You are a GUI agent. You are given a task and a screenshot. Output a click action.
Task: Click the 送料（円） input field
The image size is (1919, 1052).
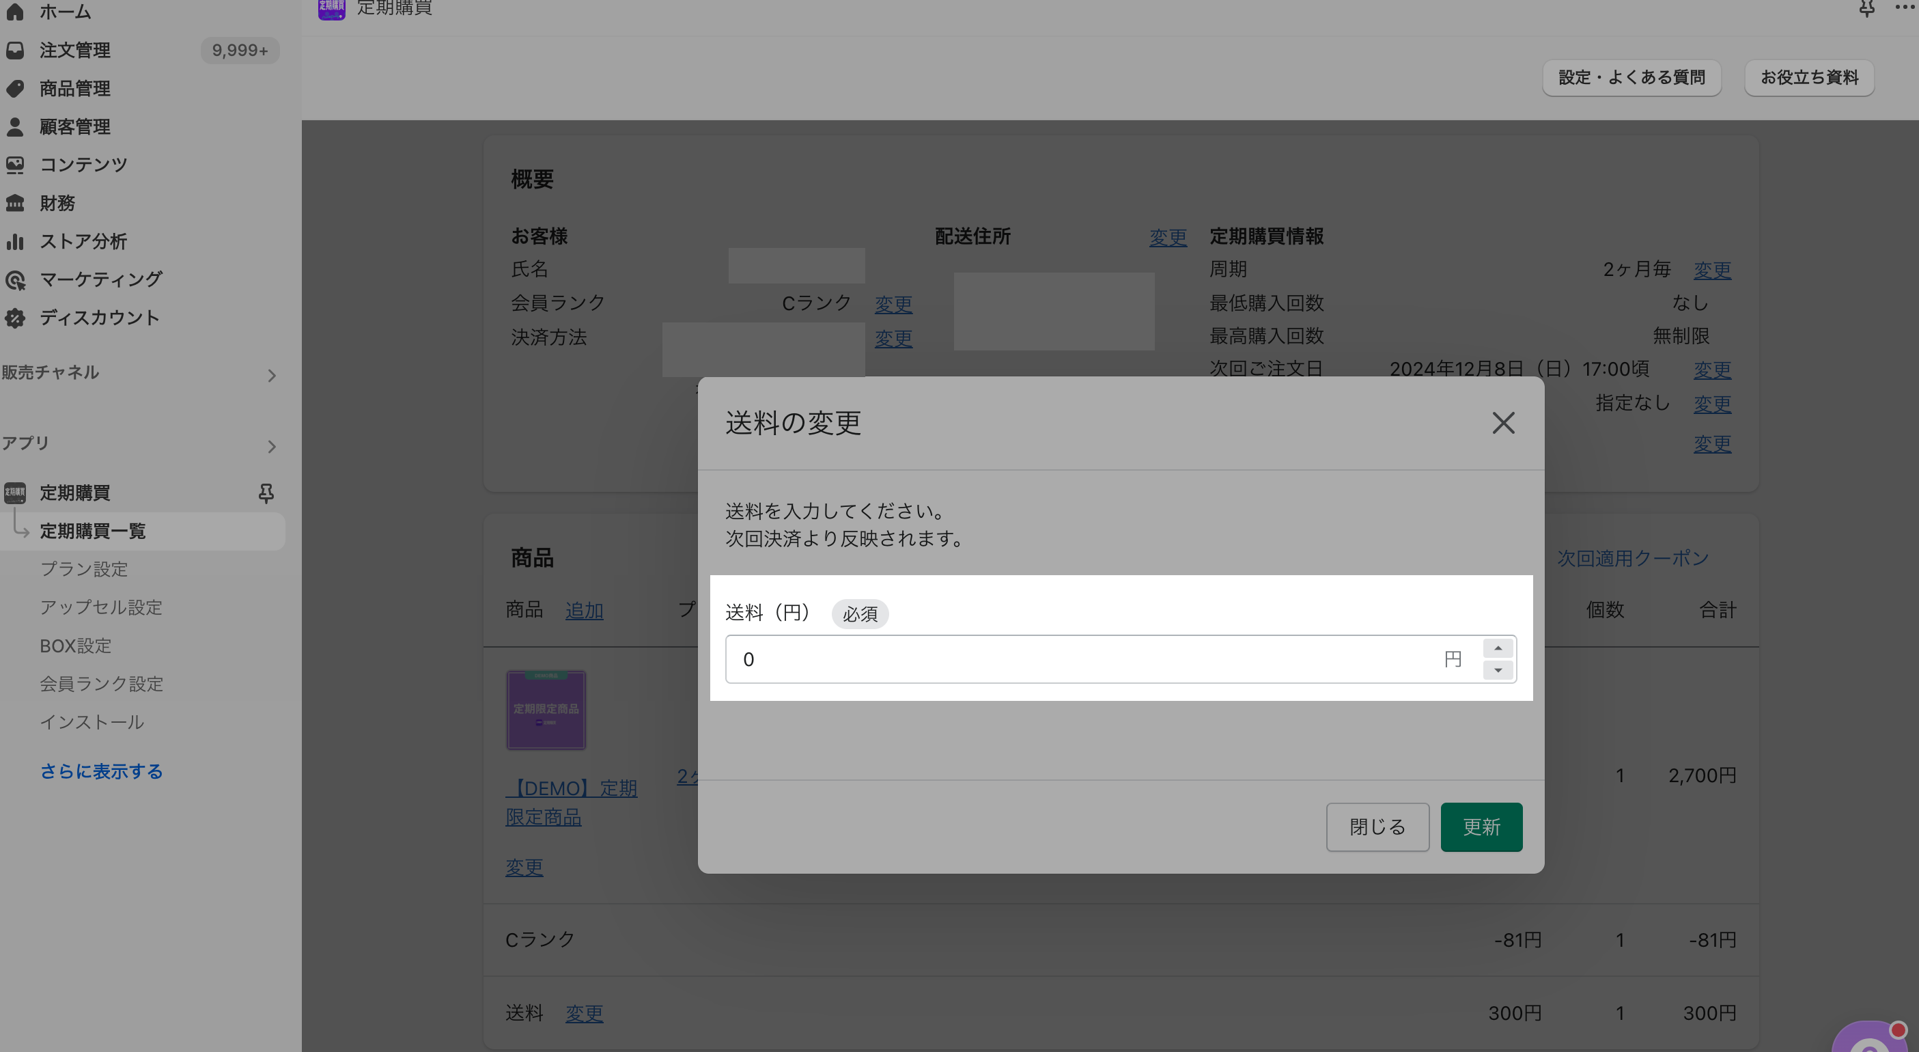[1080, 659]
